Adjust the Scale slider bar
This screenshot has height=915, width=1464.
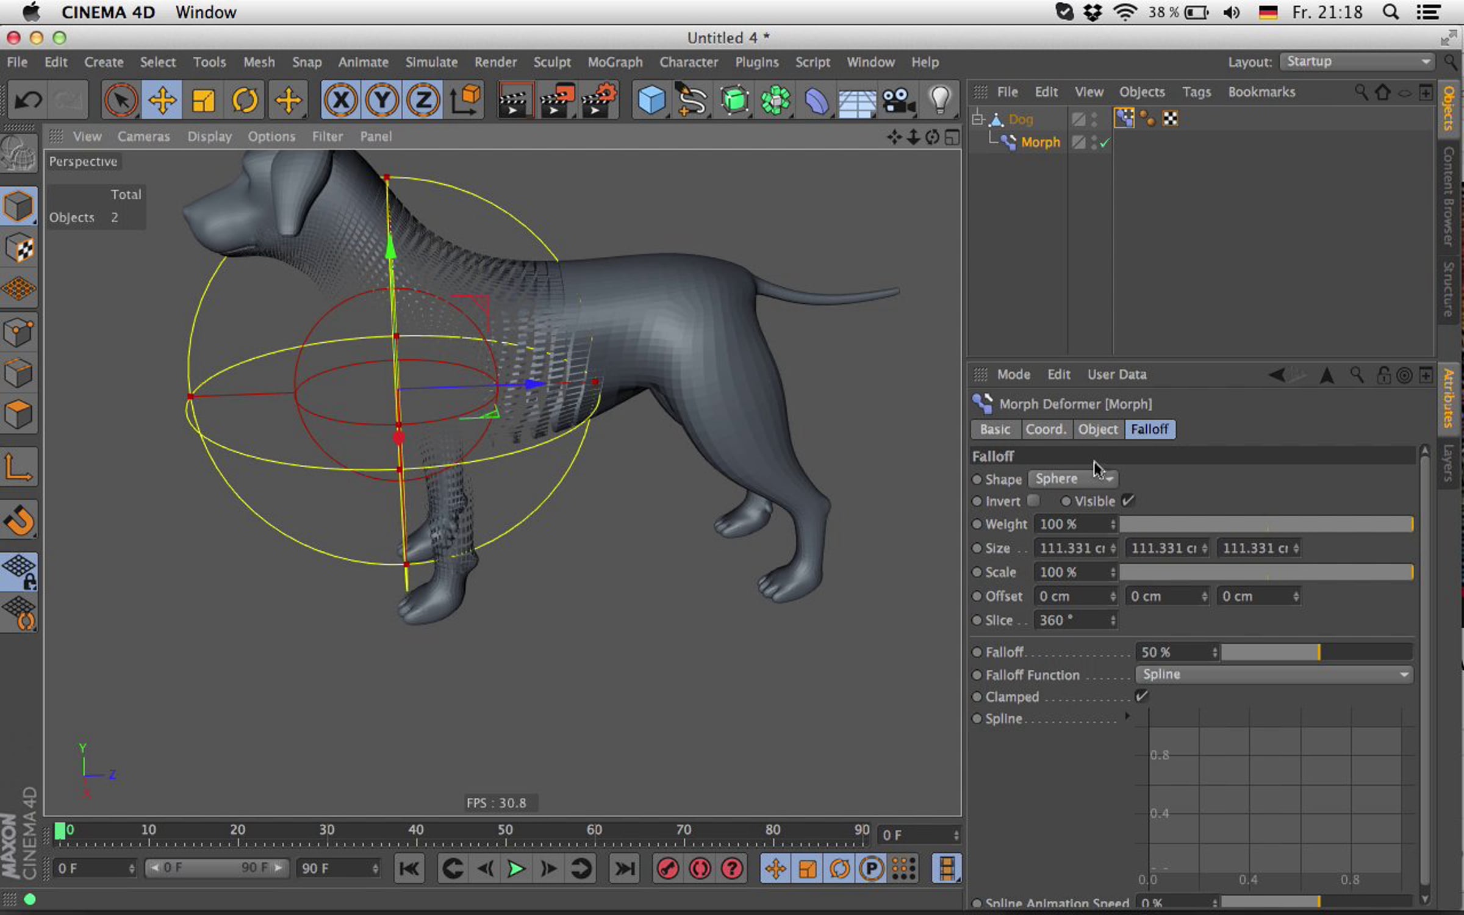point(1266,572)
